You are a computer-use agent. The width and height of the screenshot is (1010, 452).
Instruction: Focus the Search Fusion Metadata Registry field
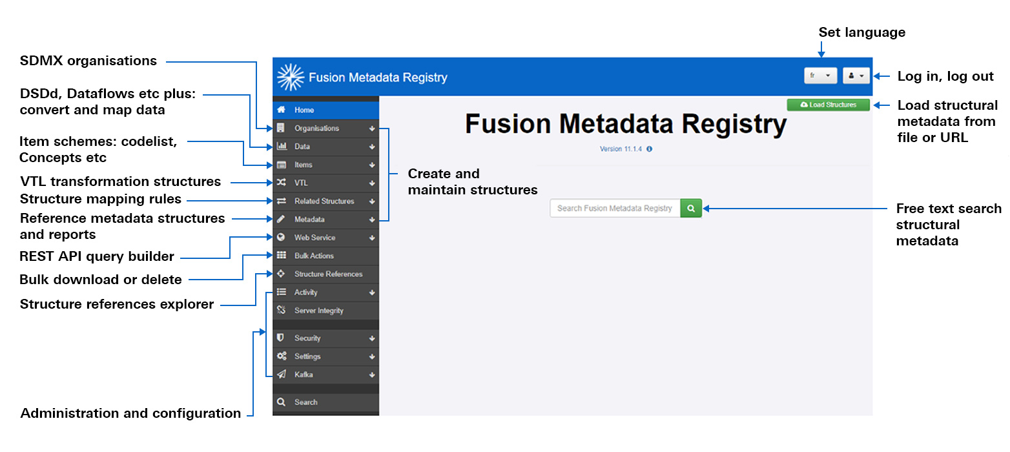[x=615, y=209]
